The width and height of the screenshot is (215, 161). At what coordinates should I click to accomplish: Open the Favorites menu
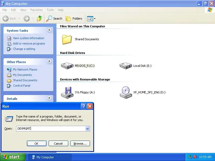pyautogui.click(x=37, y=10)
